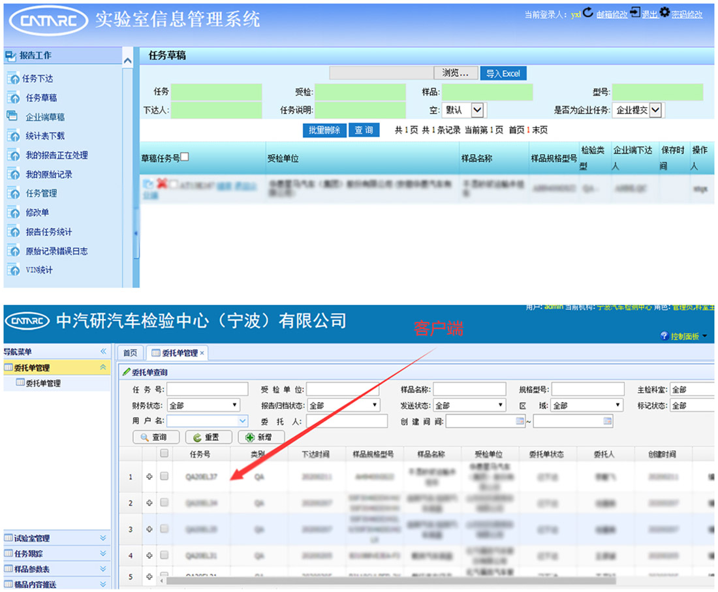Click the refresh icon beside the logged-in username
Viewport: 718px width, 592px height.
coord(587,13)
